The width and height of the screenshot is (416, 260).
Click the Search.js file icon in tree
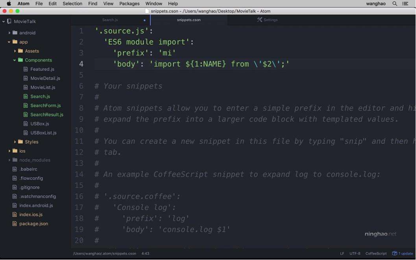pos(25,97)
